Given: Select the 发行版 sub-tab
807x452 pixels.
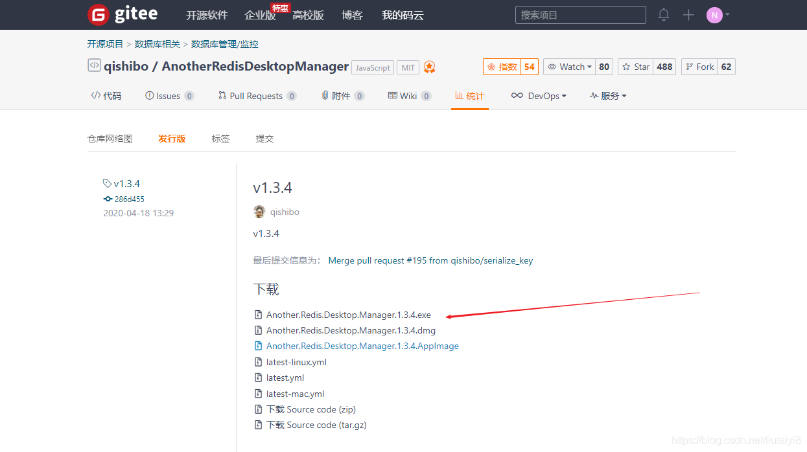Looking at the screenshot, I should tap(172, 139).
